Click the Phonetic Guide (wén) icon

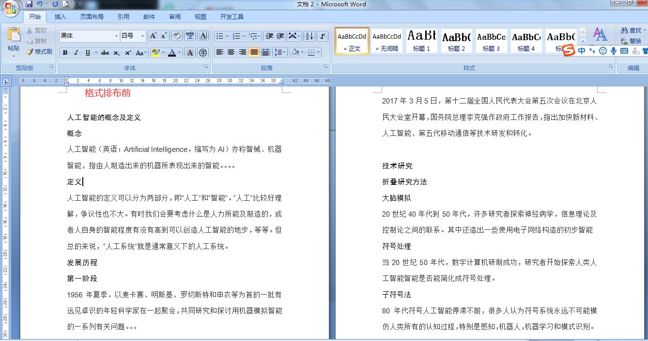[x=190, y=36]
